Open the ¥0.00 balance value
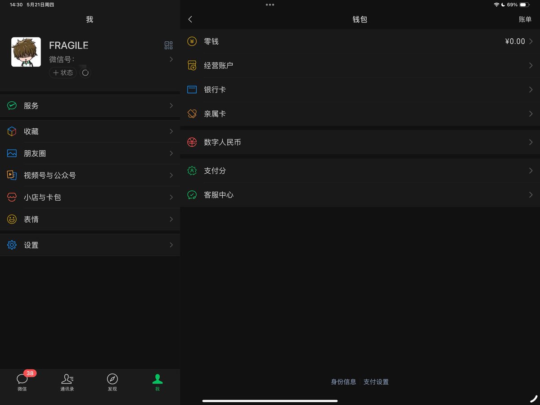The width and height of the screenshot is (540, 405). tap(515, 41)
